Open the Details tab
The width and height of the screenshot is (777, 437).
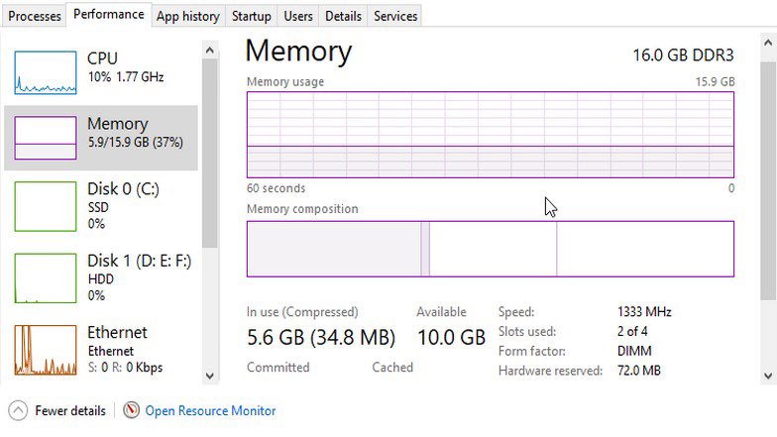tap(343, 16)
